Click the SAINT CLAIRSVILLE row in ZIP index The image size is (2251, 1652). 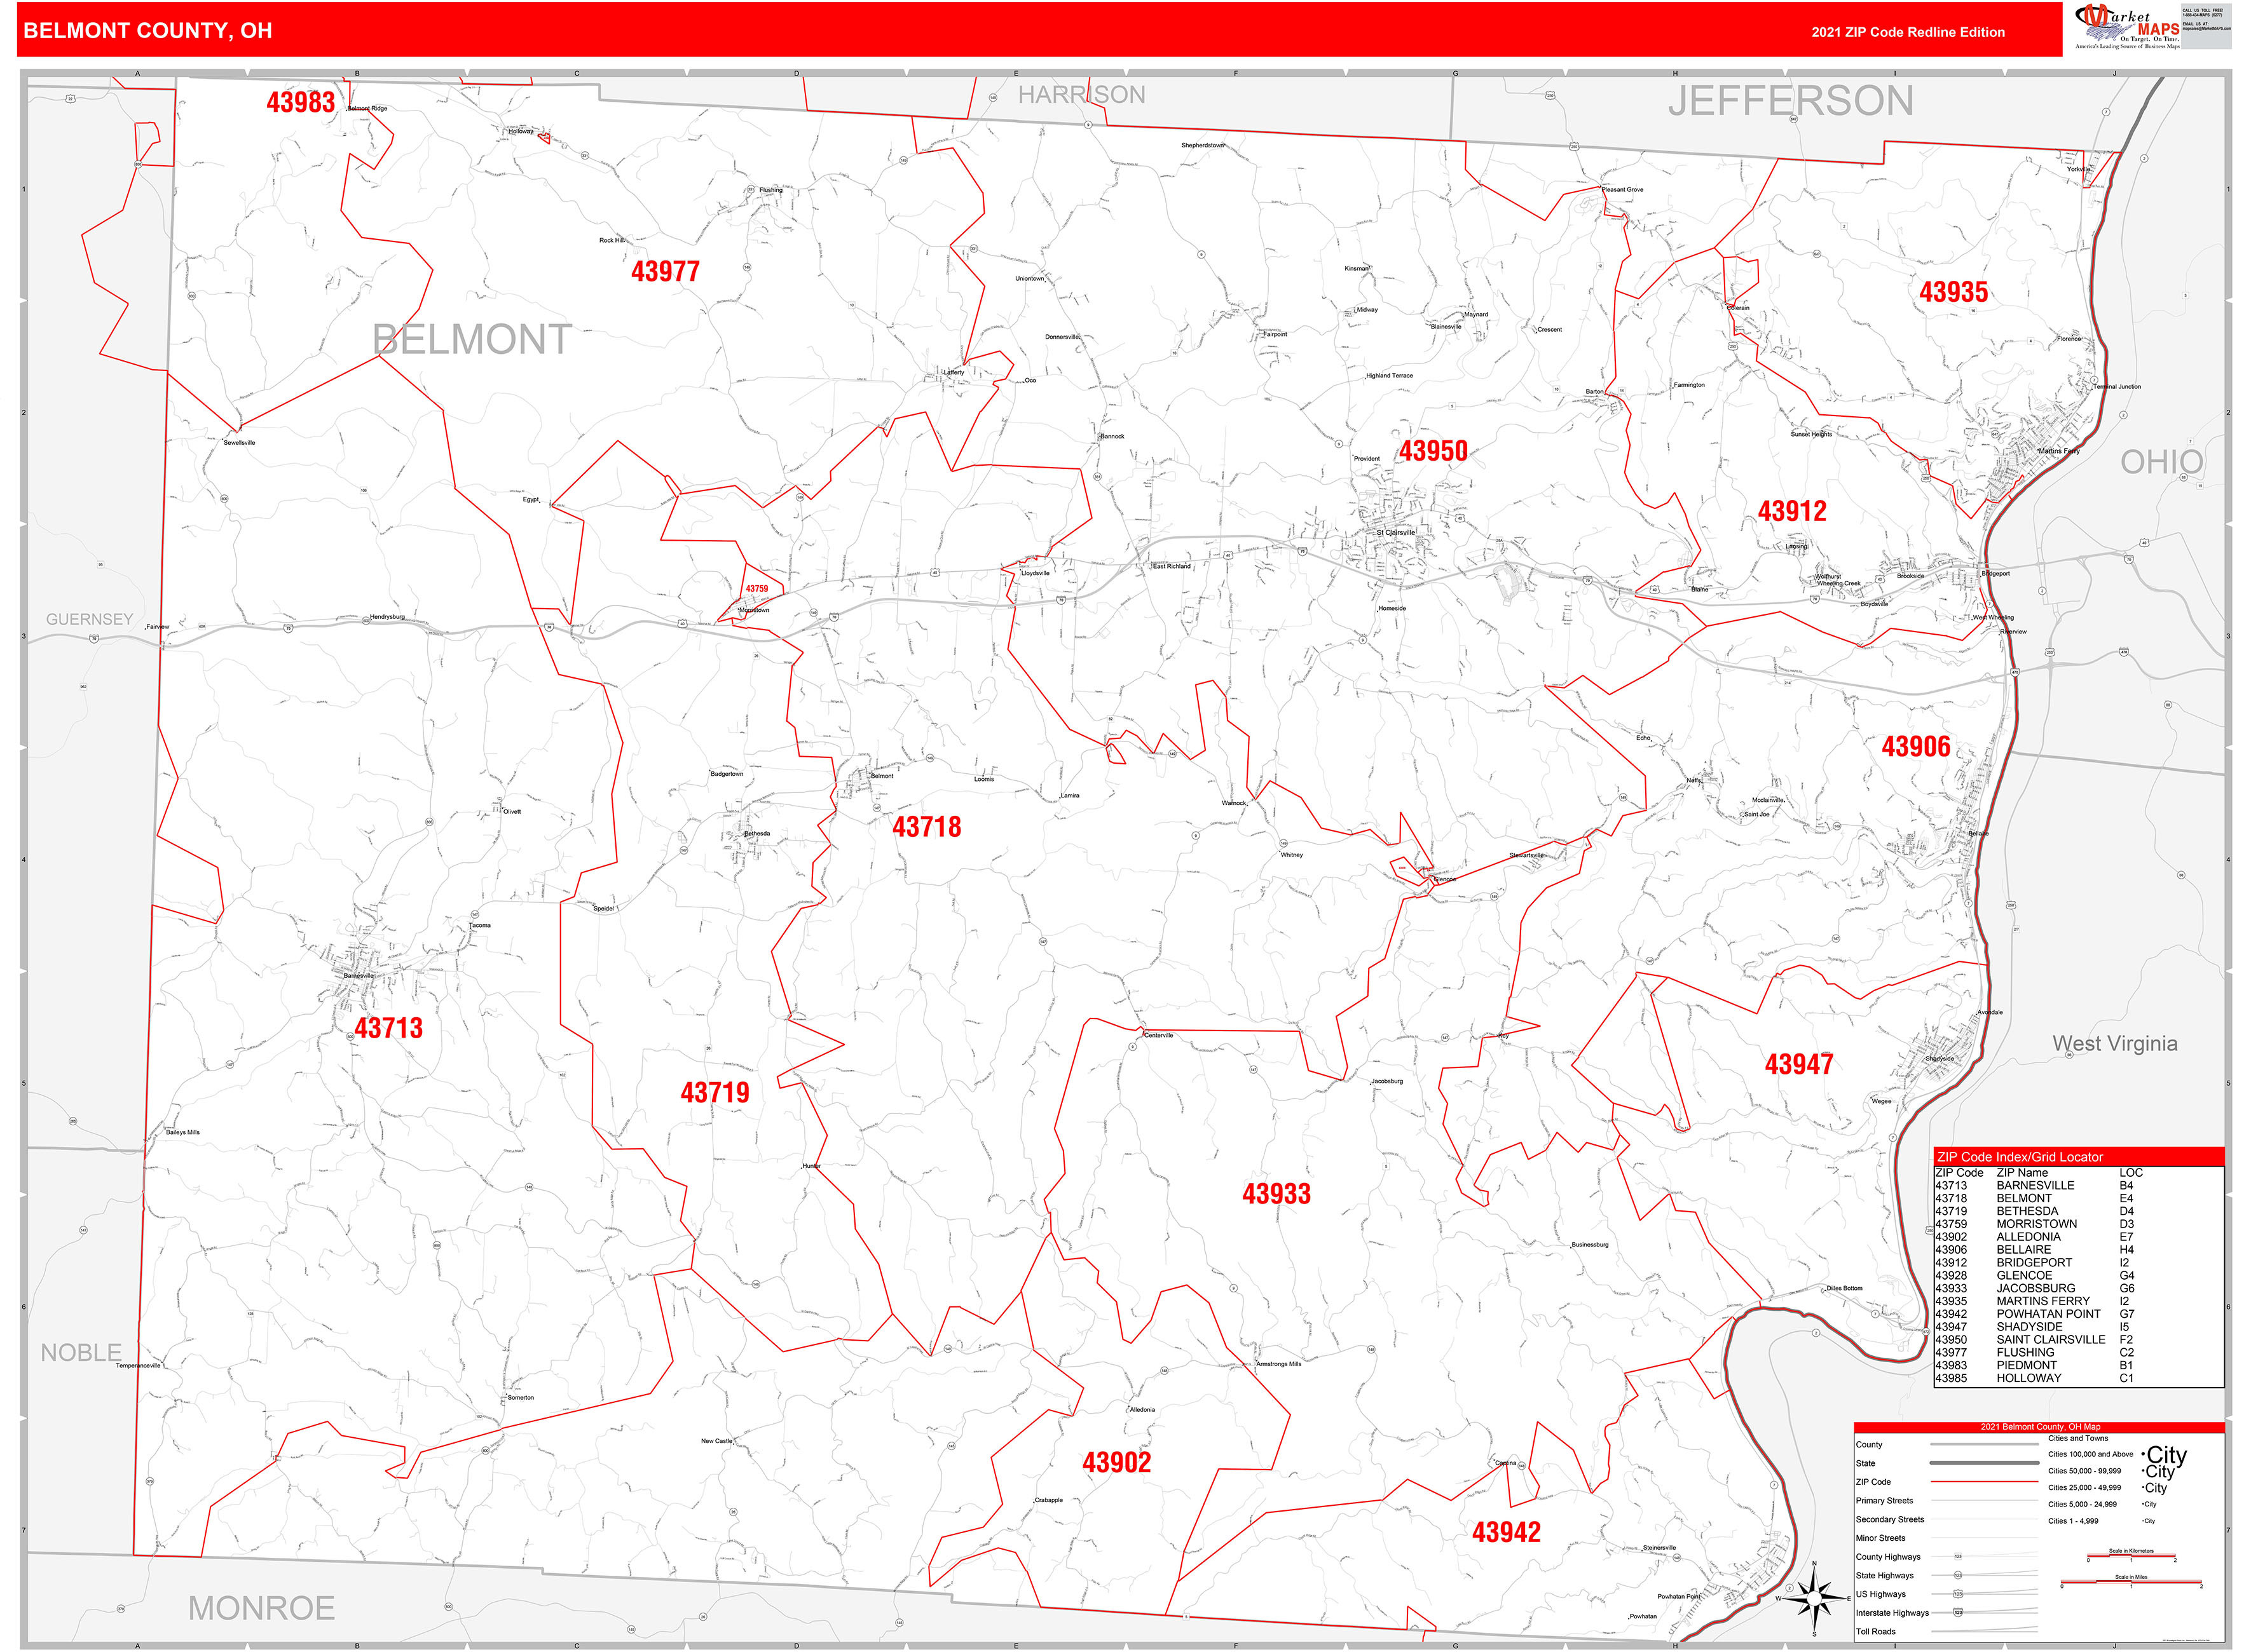pos(2050,1339)
